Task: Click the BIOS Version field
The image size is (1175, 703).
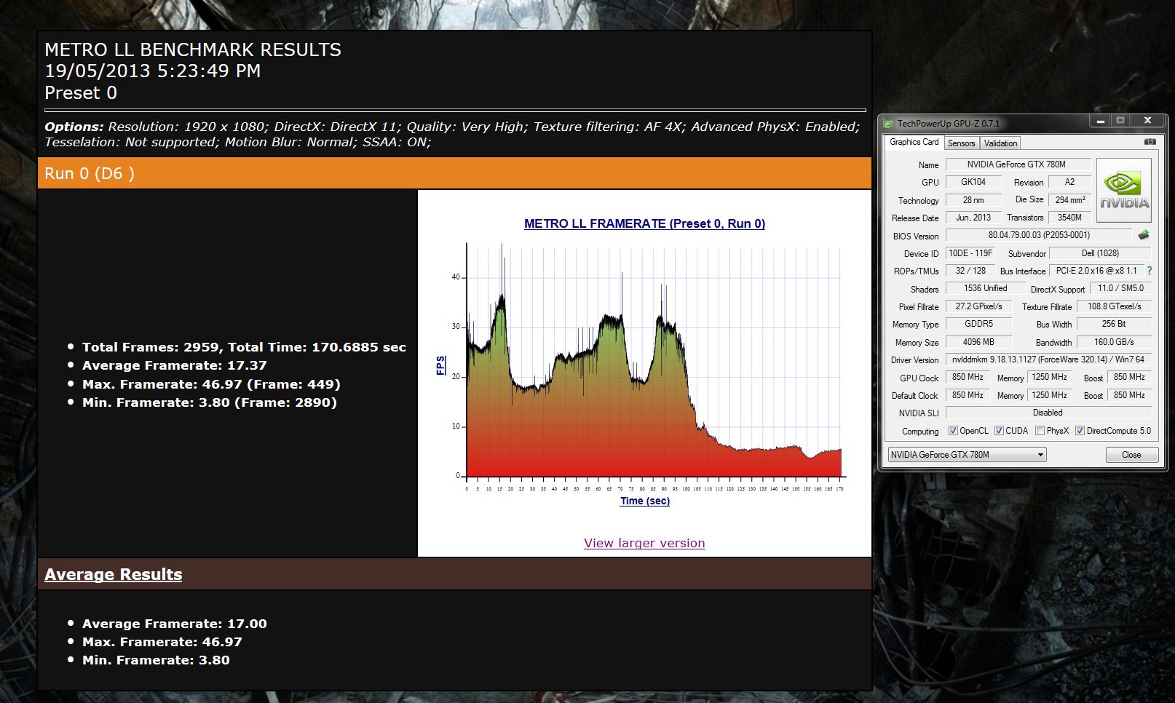Action: click(x=1039, y=235)
